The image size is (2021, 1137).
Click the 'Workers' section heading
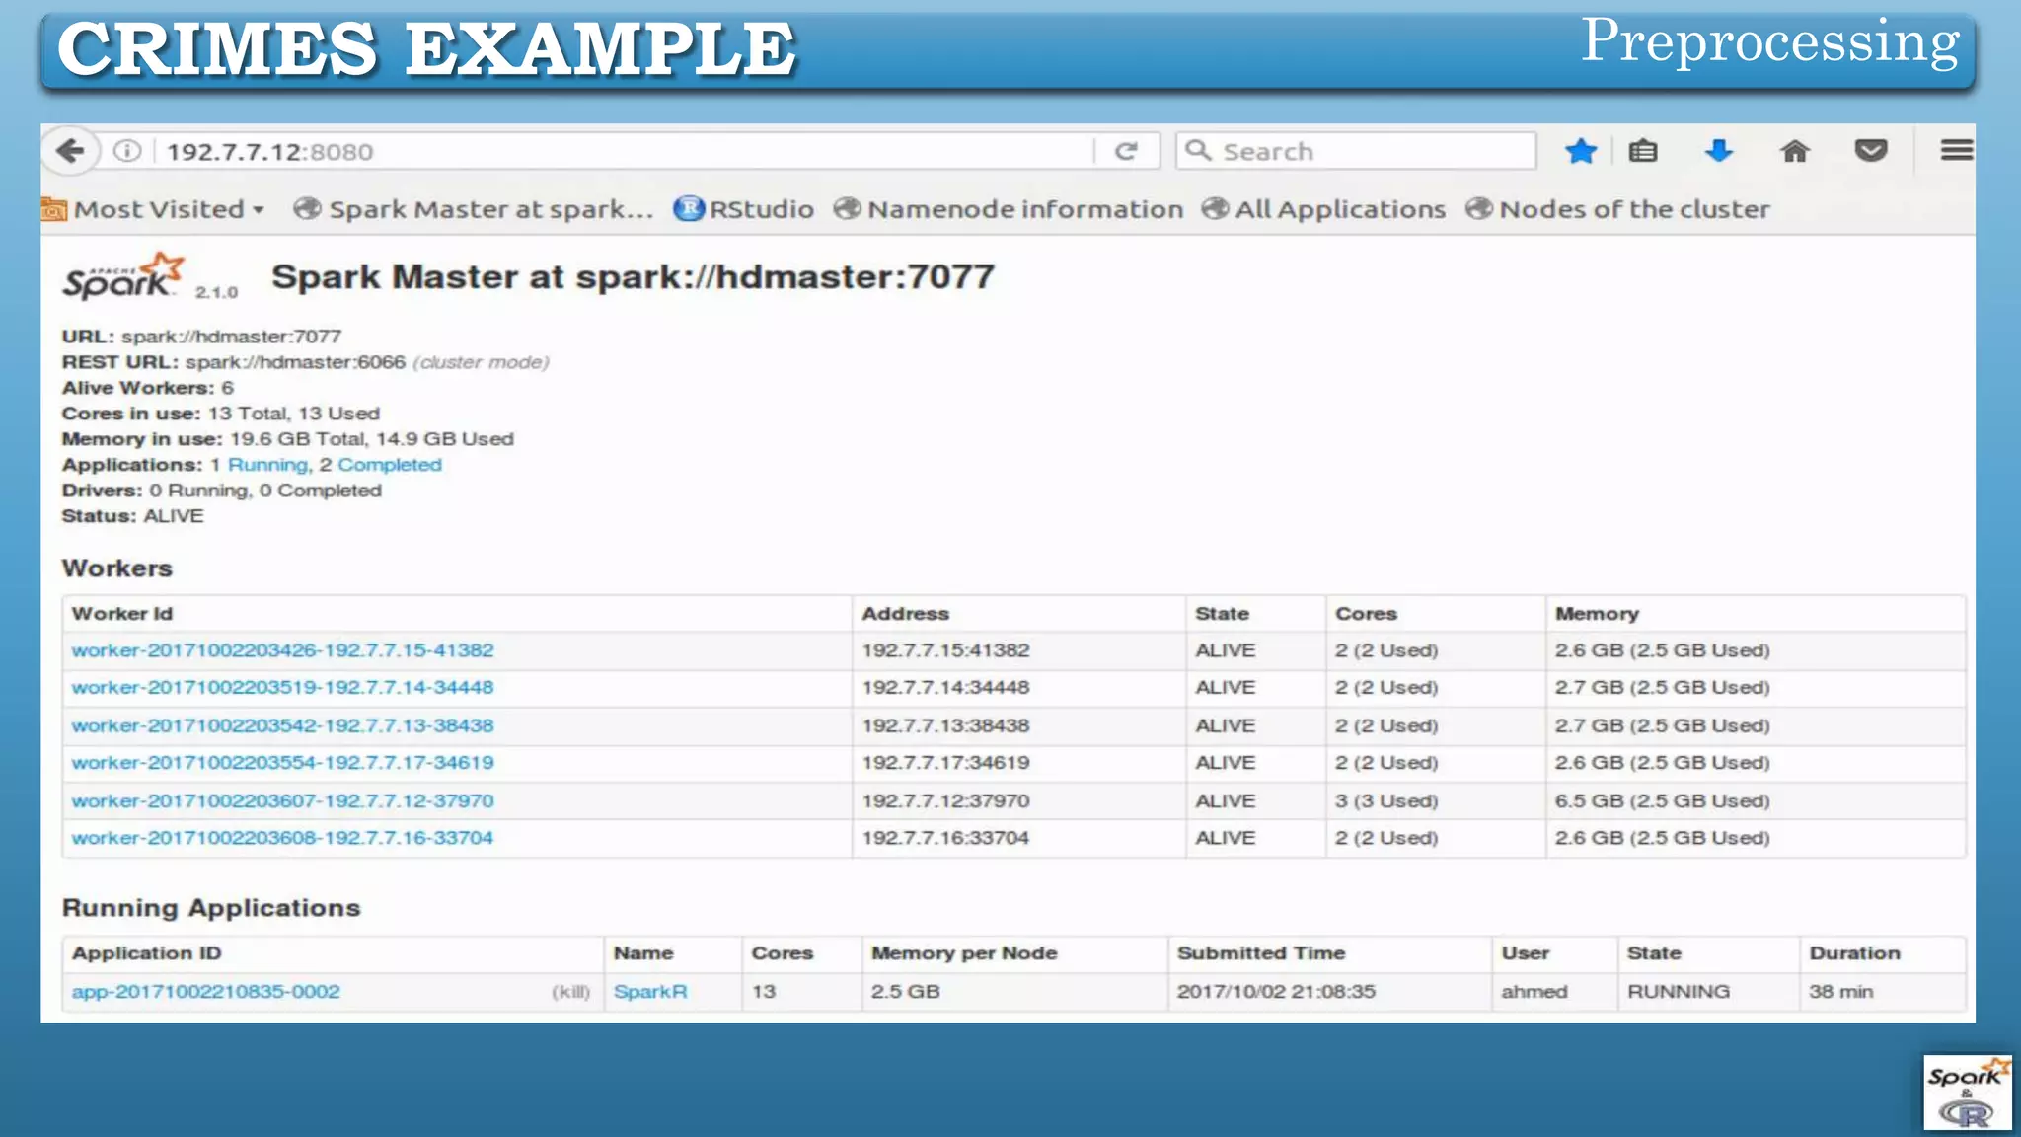tap(117, 568)
